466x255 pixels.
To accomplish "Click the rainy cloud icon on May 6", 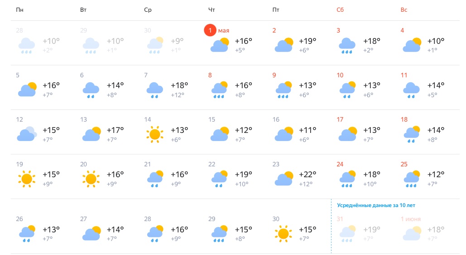I will (91, 90).
